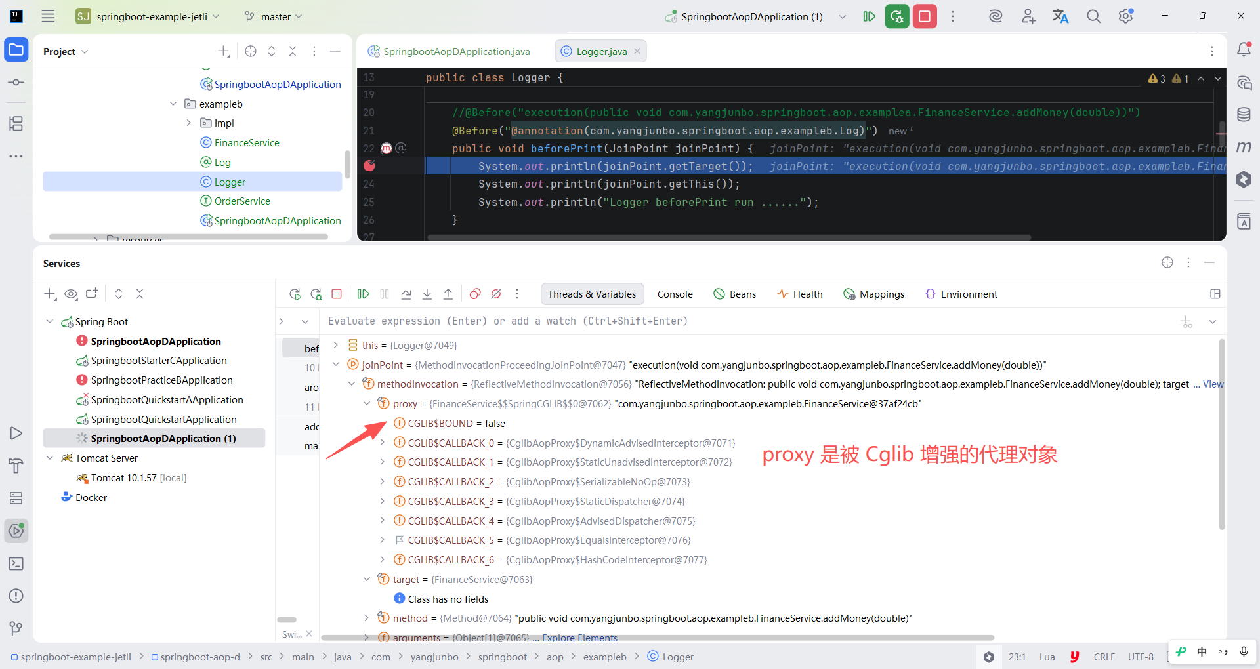Image resolution: width=1260 pixels, height=669 pixels.
Task: Resume program in main toolbar
Action: [869, 16]
